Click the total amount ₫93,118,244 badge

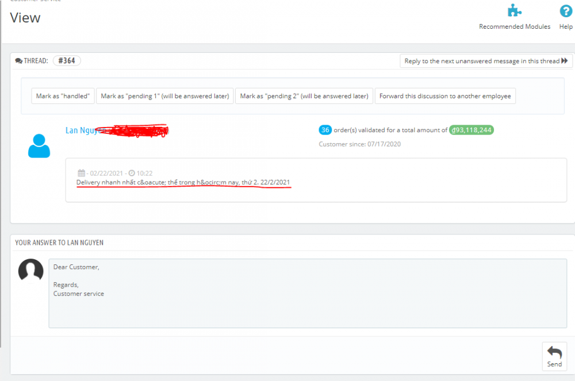pos(471,130)
